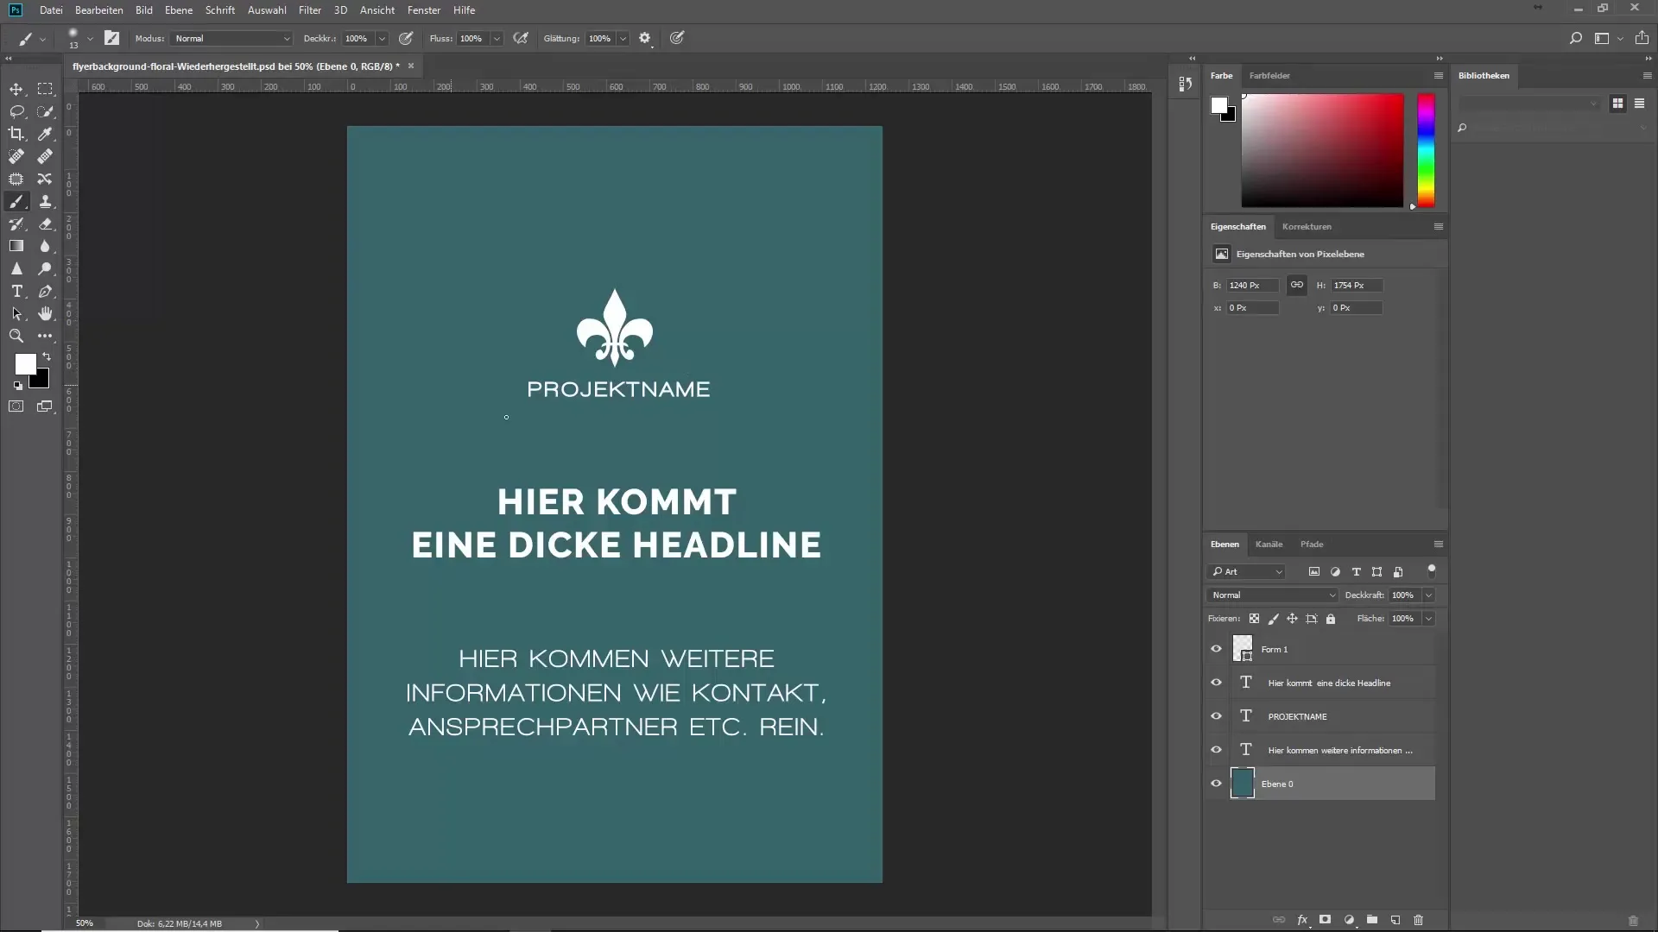Select the Pen tool
The image size is (1658, 932).
tap(45, 291)
